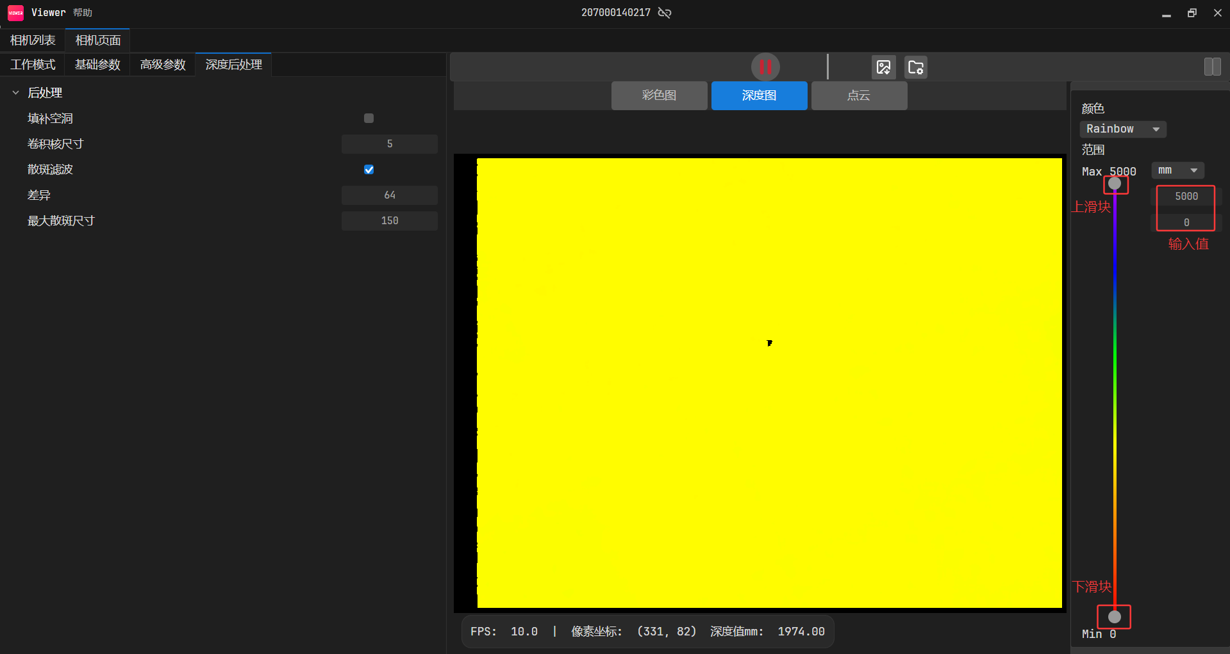Disable the 散斑滤波 checkbox
Viewport: 1230px width, 654px height.
369,169
